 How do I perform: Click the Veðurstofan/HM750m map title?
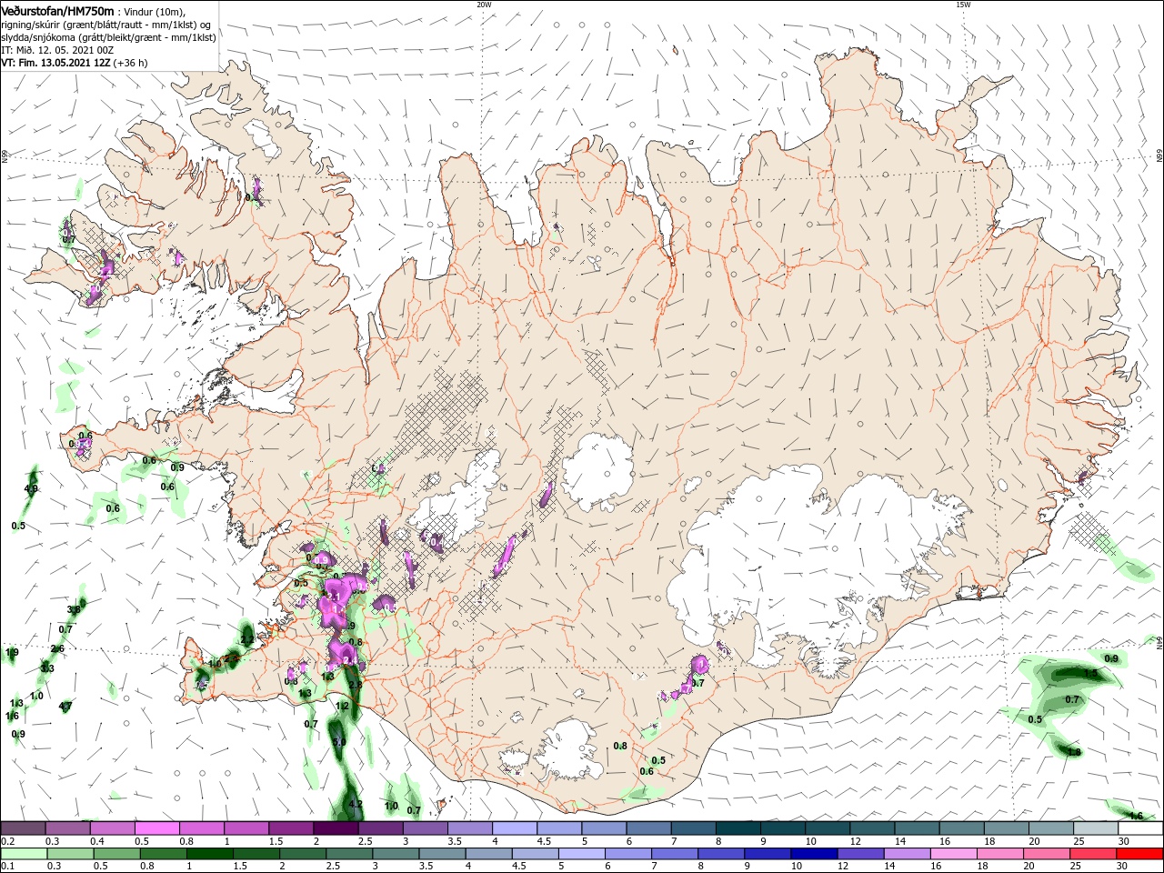pyautogui.click(x=57, y=10)
